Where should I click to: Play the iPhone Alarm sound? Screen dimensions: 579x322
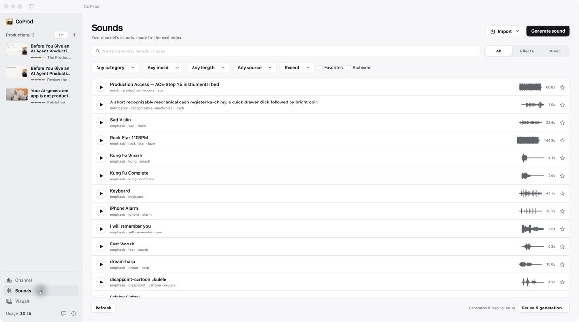101,211
